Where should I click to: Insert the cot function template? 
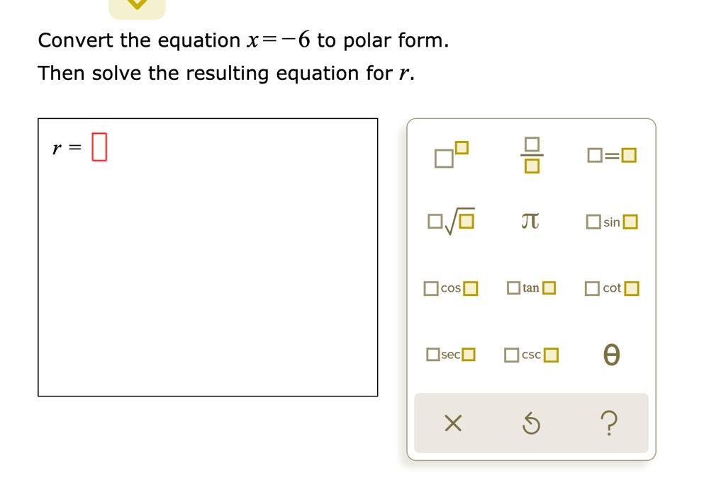610,287
